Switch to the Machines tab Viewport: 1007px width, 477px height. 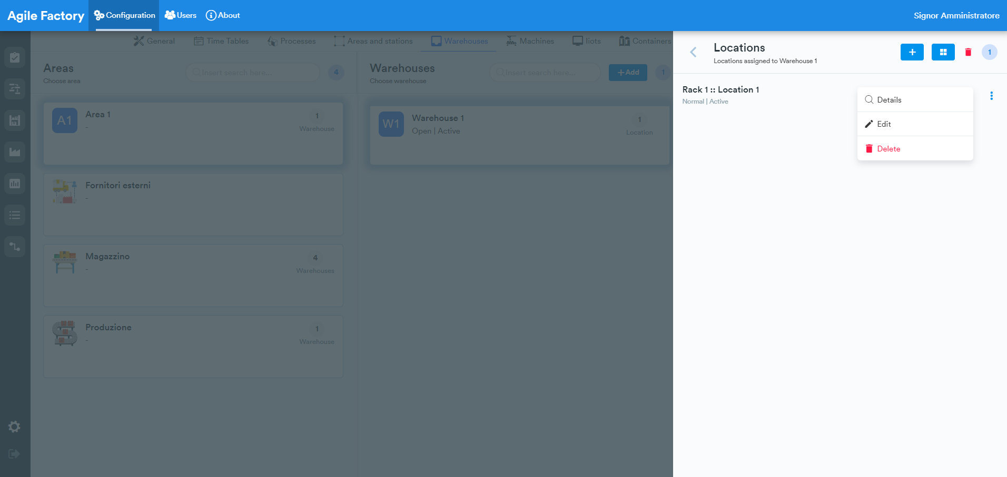pyautogui.click(x=530, y=41)
